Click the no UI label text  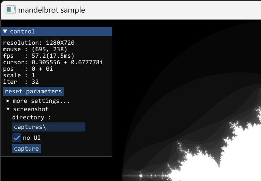(32, 138)
